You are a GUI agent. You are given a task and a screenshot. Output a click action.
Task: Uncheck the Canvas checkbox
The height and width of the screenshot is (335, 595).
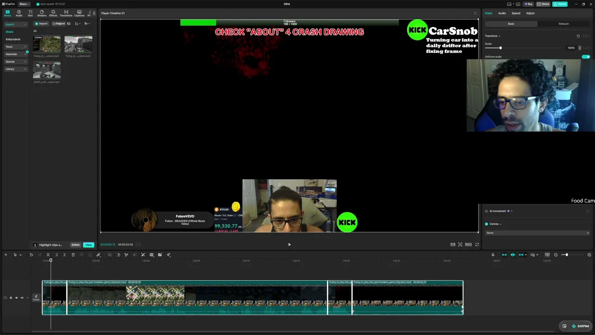tap(487, 224)
